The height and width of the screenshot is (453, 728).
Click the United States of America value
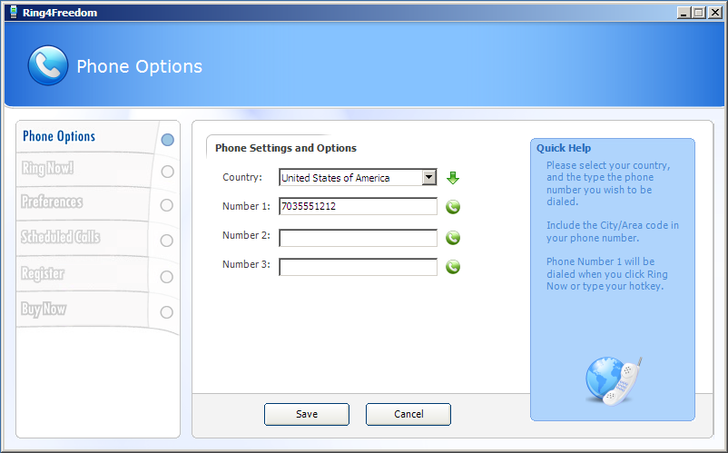point(335,178)
